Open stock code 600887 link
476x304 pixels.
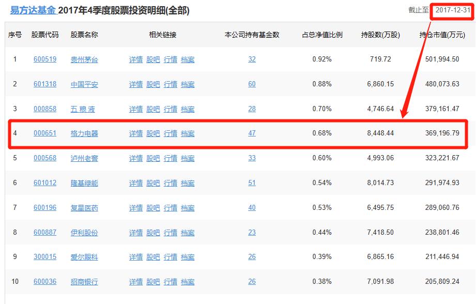(x=45, y=233)
